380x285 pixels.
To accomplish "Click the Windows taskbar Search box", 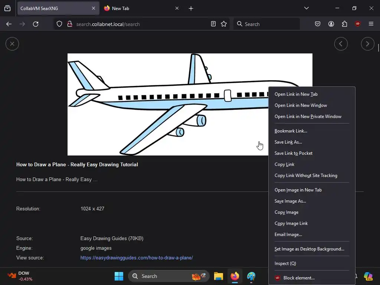I will (169, 276).
